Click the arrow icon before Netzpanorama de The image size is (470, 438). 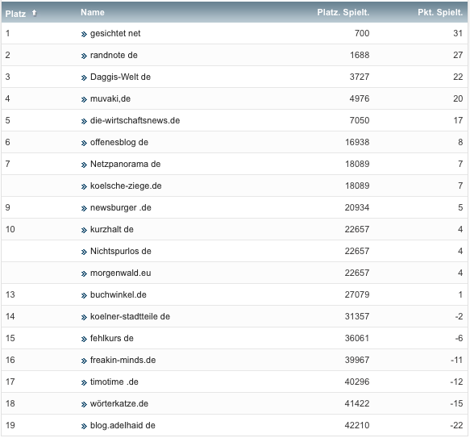[x=84, y=165]
